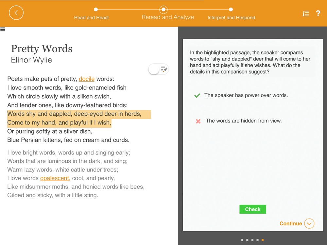Click the Interpret and Respond progress dot
This screenshot has width=327, height=245.
[231, 9]
